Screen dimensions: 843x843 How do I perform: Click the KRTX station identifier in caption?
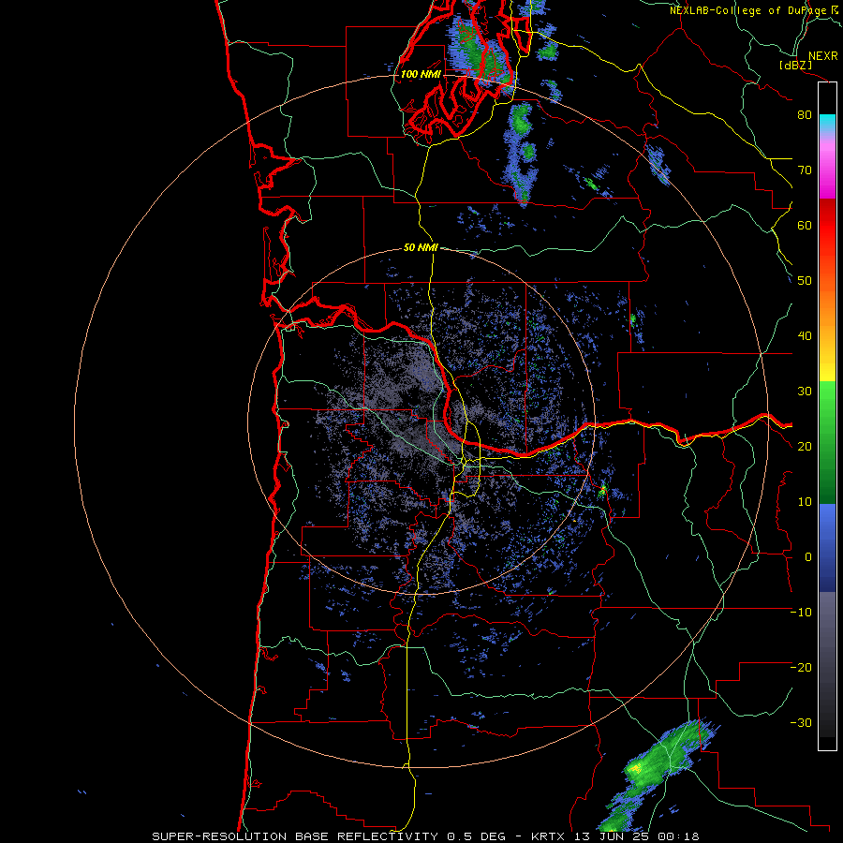point(548,836)
